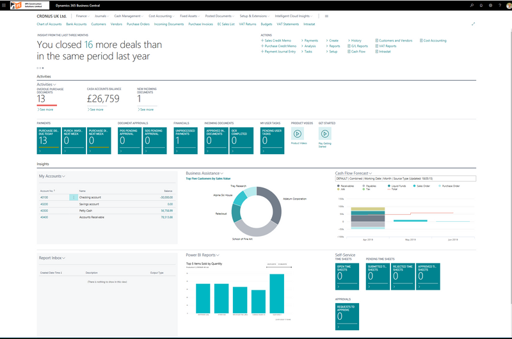Expand the Reports actions group
Screen dimensions: 512x339
333,46
